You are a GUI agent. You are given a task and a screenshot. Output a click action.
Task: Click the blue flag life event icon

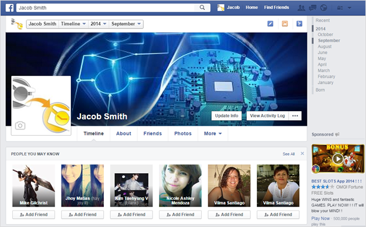[x=299, y=23]
